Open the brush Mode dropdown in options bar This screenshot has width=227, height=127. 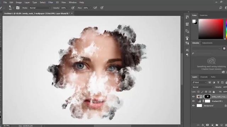(x=40, y=8)
